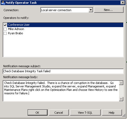Image resolution: width=127 pixels, height=119 pixels.
Task: Focus the Notification message subject field
Action: point(63,71)
